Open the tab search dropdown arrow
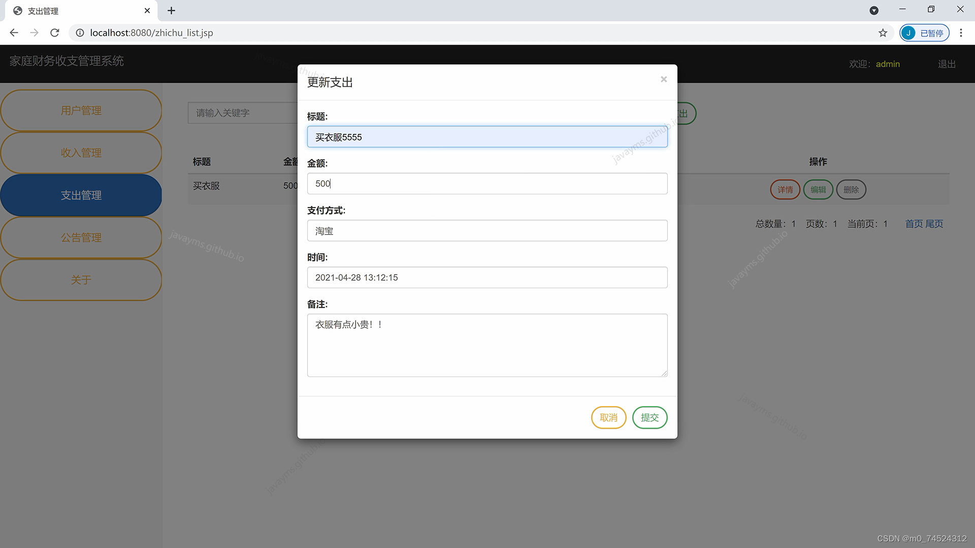 [874, 10]
